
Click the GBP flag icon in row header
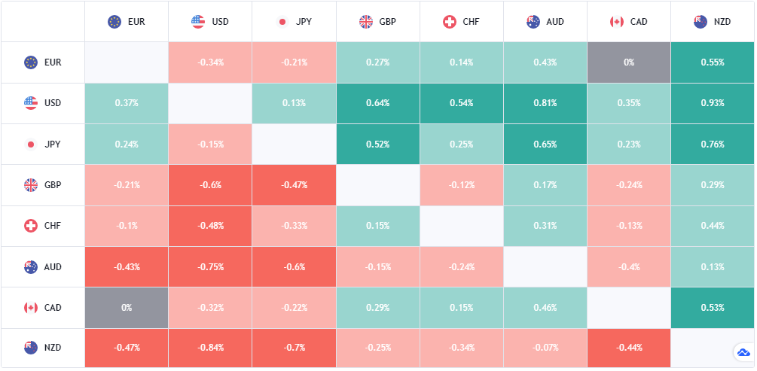coord(31,185)
